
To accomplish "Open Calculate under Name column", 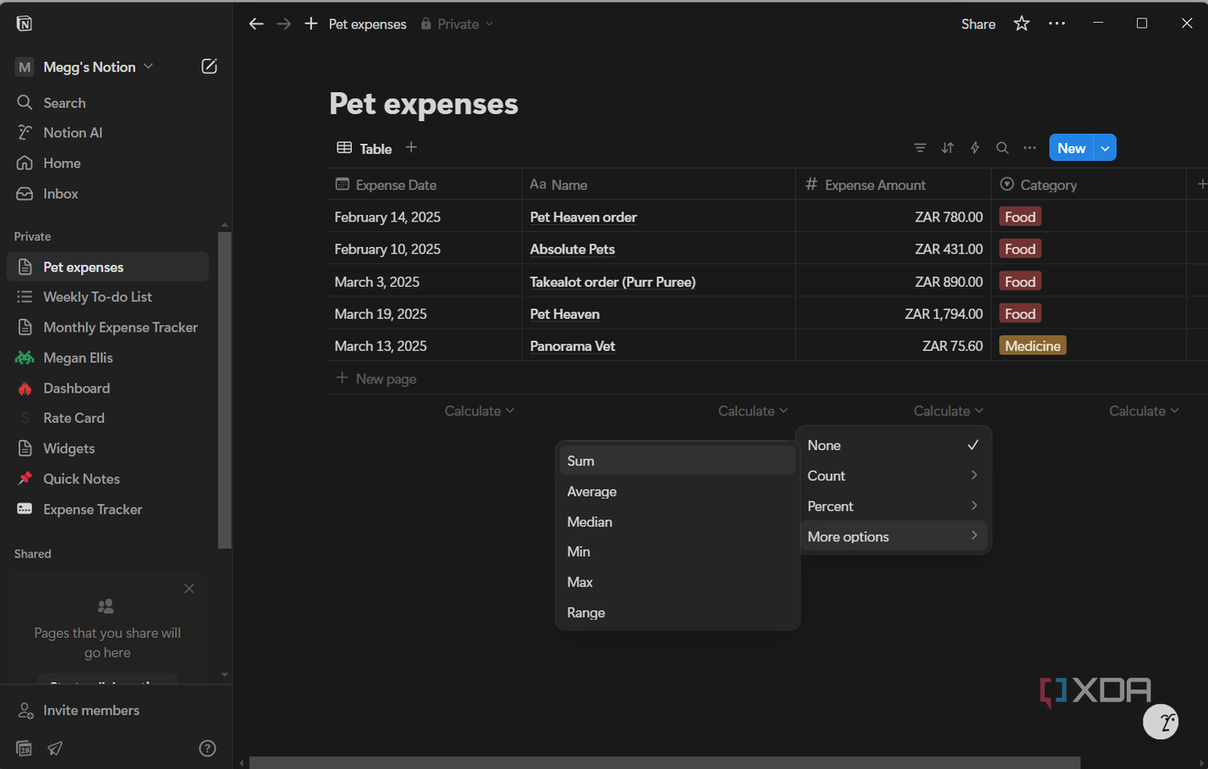I will [x=752, y=411].
